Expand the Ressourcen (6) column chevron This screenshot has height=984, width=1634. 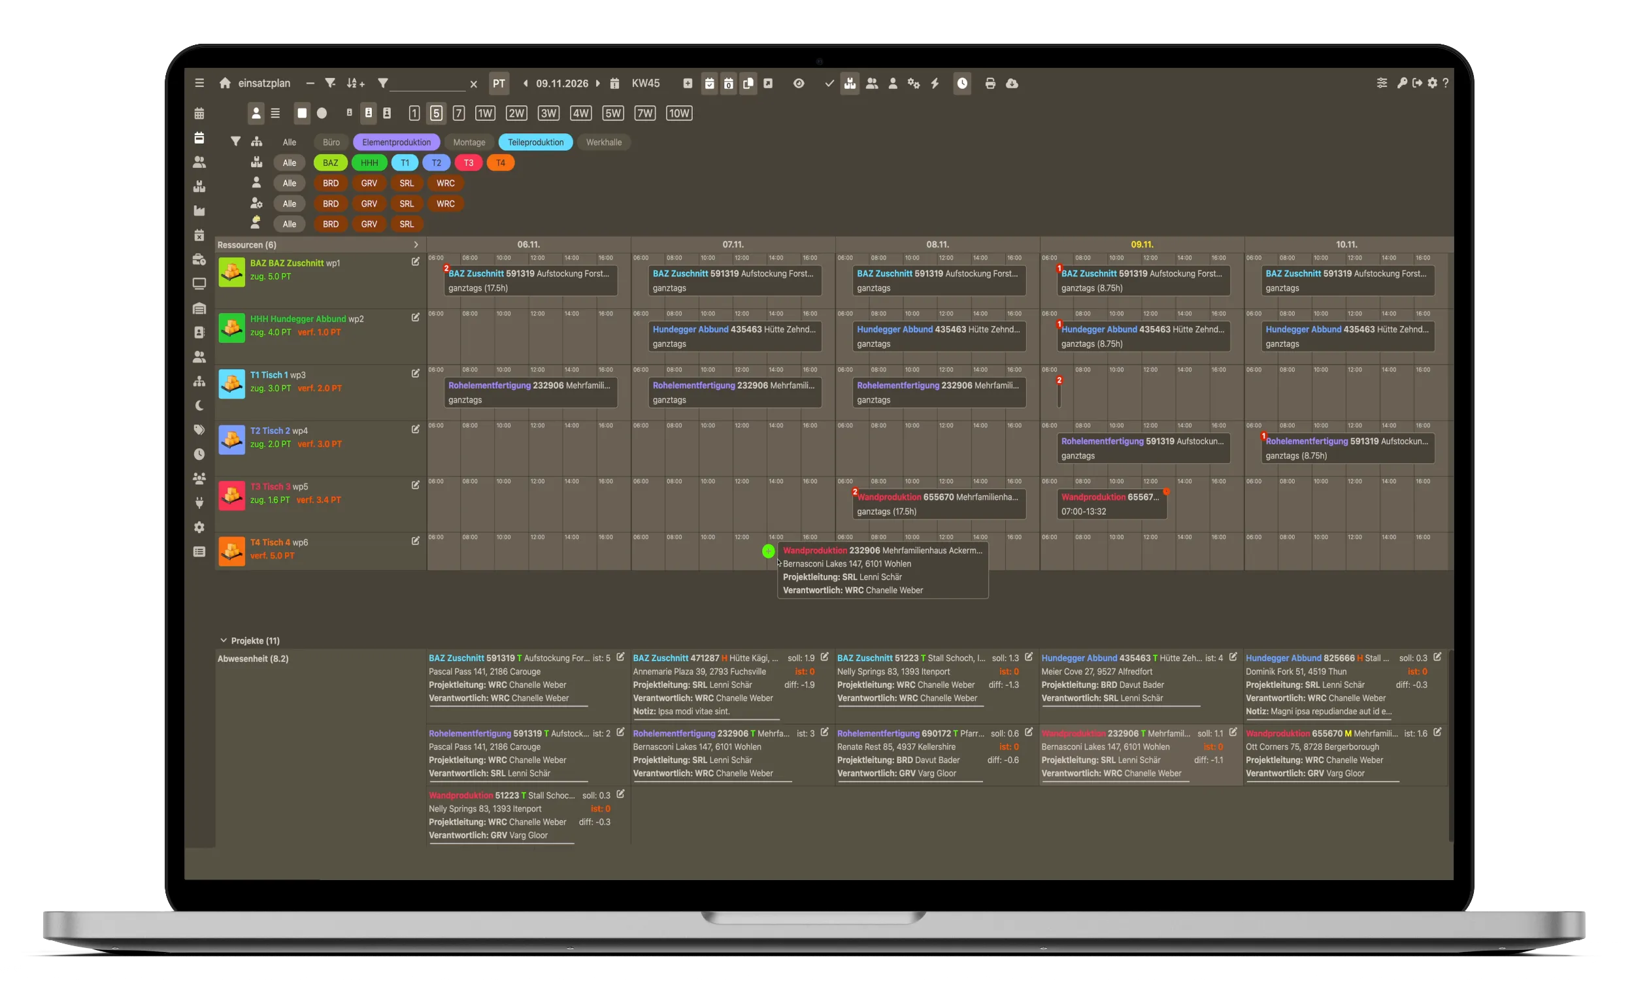point(416,244)
